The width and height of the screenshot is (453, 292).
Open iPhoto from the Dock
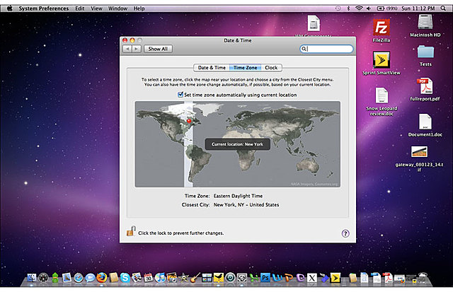coord(171,278)
